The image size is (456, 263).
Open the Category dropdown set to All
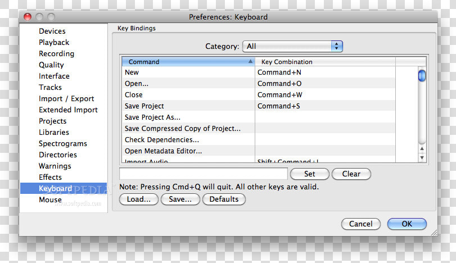292,46
